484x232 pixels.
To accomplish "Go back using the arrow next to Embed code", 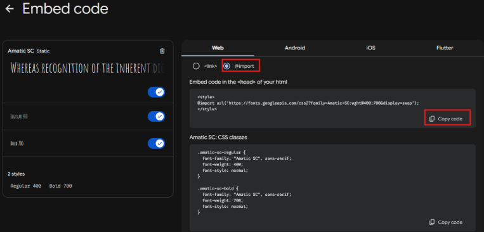I will point(10,9).
